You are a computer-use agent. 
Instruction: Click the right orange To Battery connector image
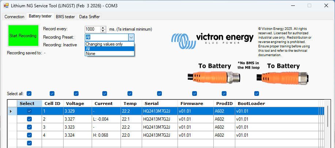click(281, 77)
